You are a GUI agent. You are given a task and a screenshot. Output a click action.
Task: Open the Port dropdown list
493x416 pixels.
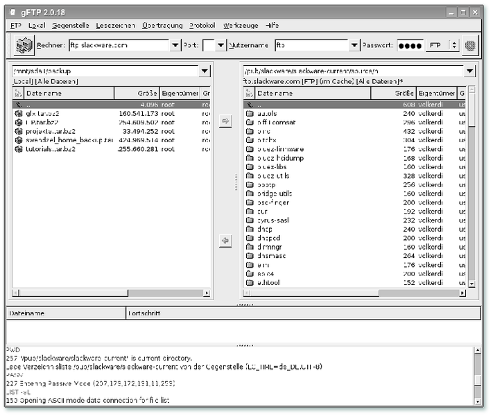[220, 46]
